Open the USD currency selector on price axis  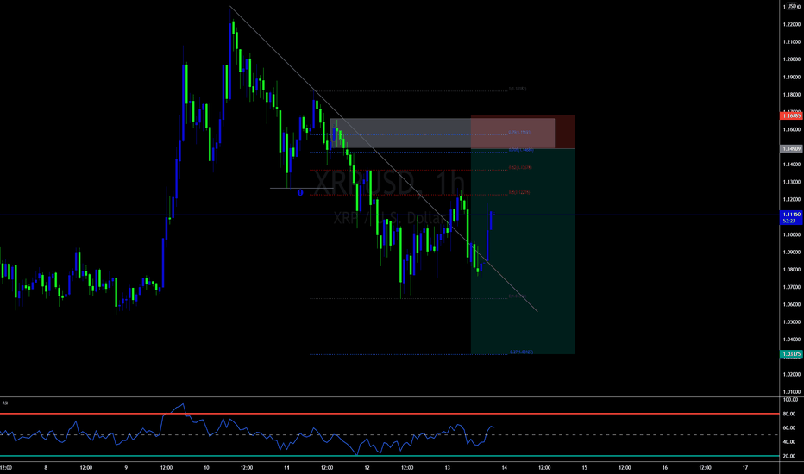point(792,7)
